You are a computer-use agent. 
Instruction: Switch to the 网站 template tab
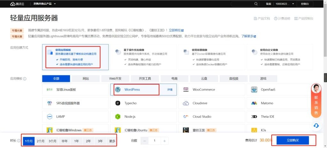click(x=86, y=78)
